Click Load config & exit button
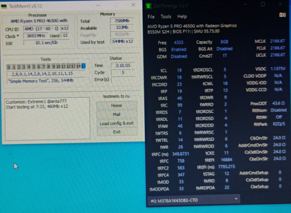 click(x=117, y=123)
